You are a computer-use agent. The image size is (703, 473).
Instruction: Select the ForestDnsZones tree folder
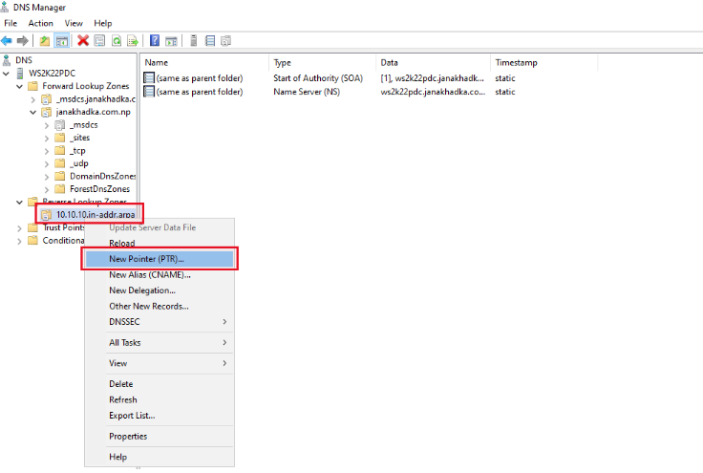[x=101, y=189]
